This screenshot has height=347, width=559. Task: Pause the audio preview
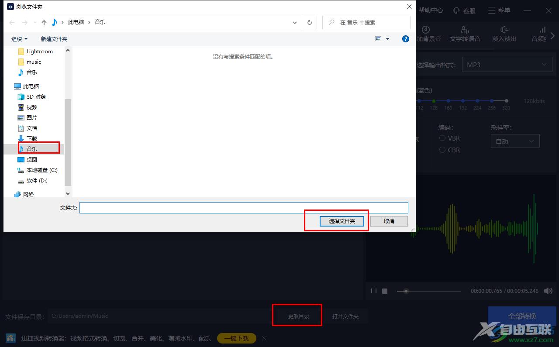[374, 291]
